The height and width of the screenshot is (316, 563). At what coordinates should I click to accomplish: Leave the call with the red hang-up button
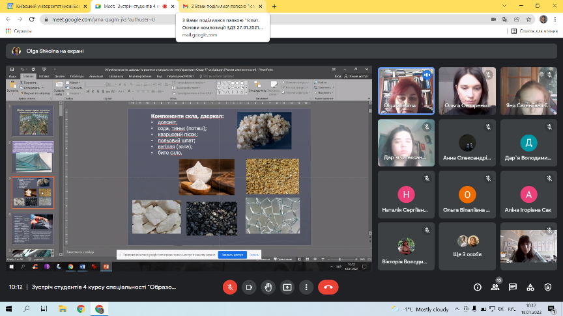click(x=328, y=287)
